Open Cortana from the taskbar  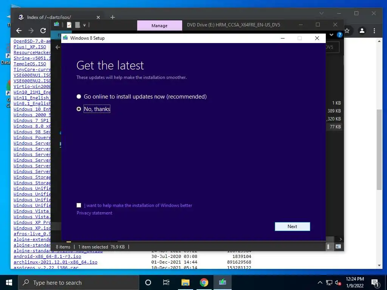coord(148,282)
